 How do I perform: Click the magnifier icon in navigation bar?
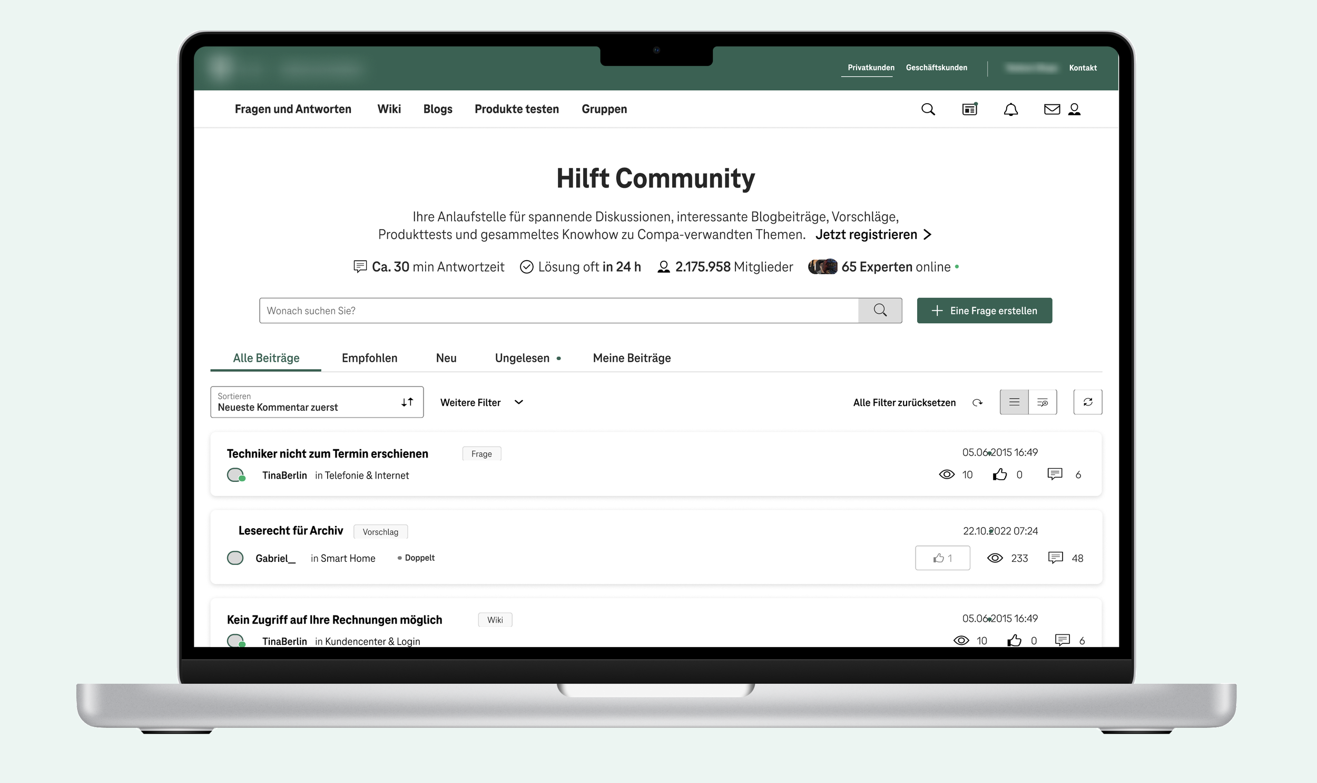click(x=928, y=109)
